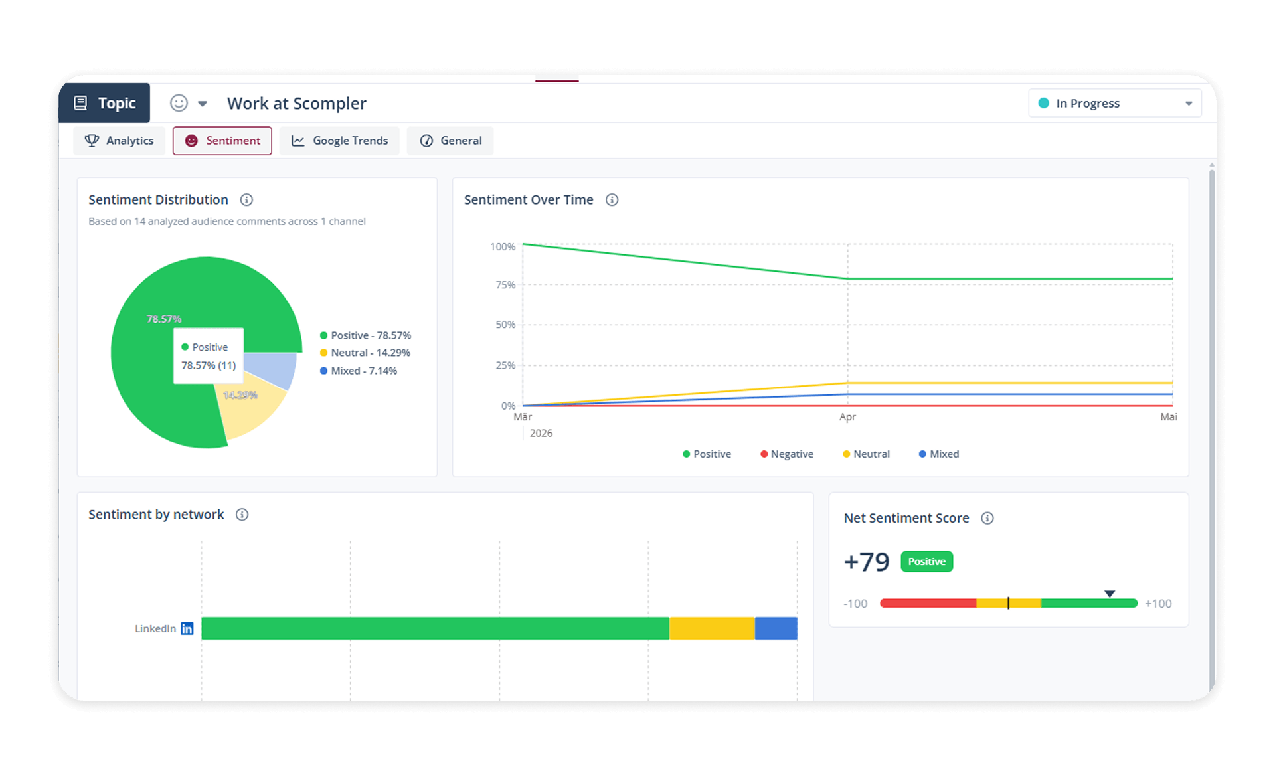This screenshot has width=1275, height=775.
Task: Click the LinkedIn logo icon
Action: [x=187, y=628]
